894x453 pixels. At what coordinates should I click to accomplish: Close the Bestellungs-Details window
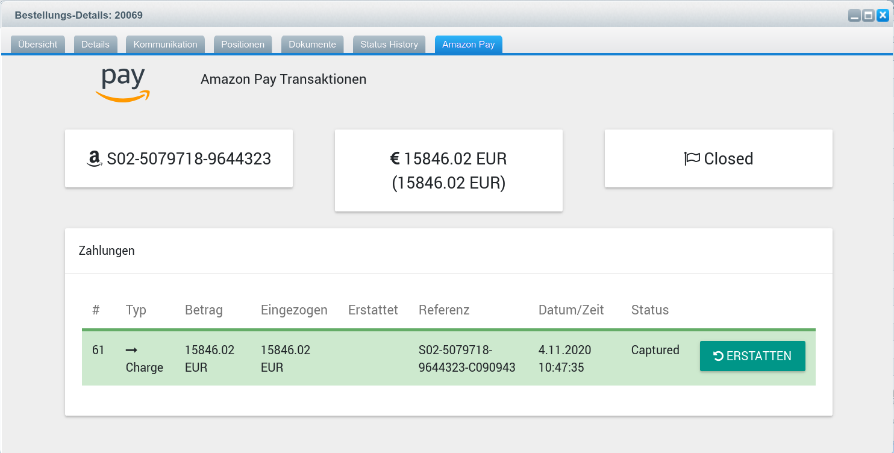(x=883, y=16)
